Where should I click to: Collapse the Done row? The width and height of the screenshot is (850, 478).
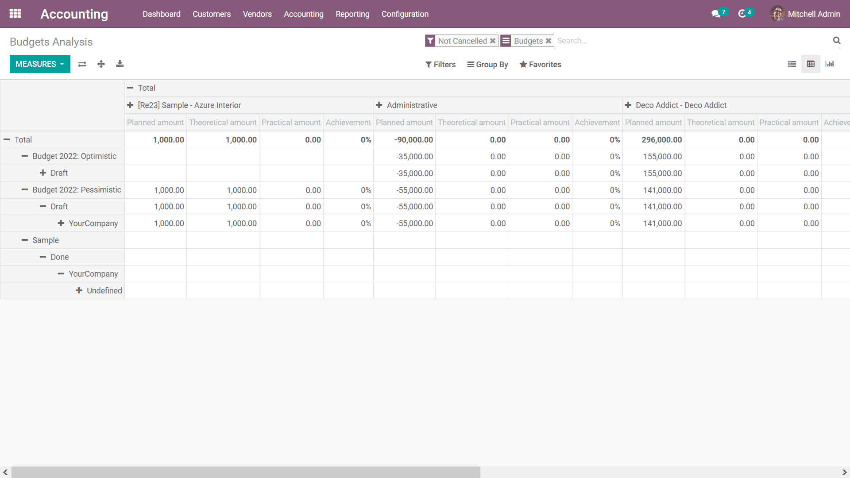point(54,257)
